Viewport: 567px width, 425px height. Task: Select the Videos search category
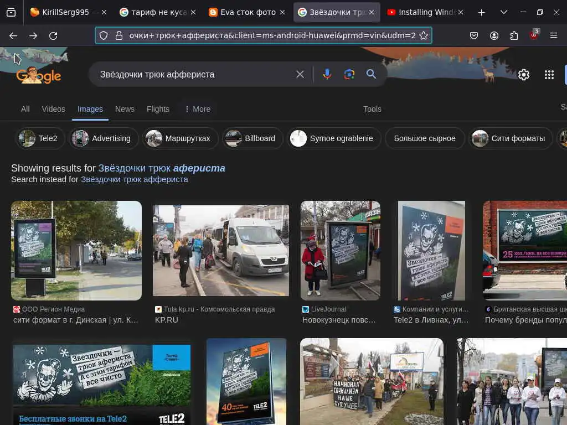click(x=54, y=109)
